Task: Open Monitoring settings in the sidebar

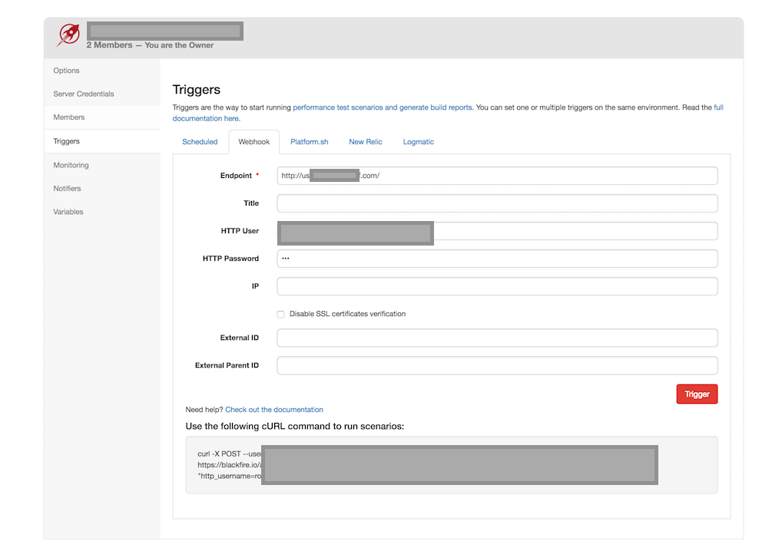Action: pyautogui.click(x=71, y=165)
